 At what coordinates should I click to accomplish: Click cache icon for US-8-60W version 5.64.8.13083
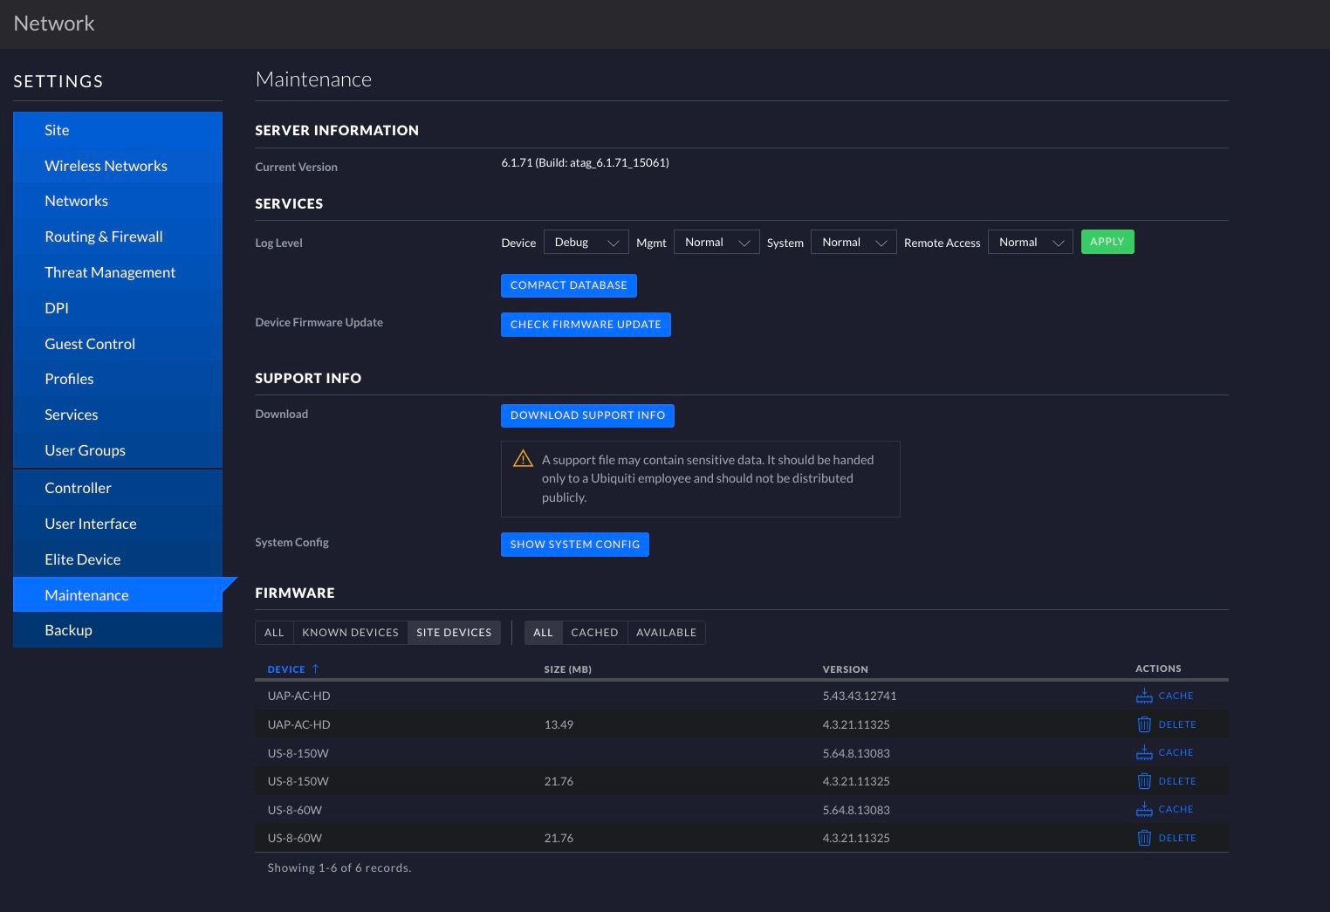tap(1144, 810)
